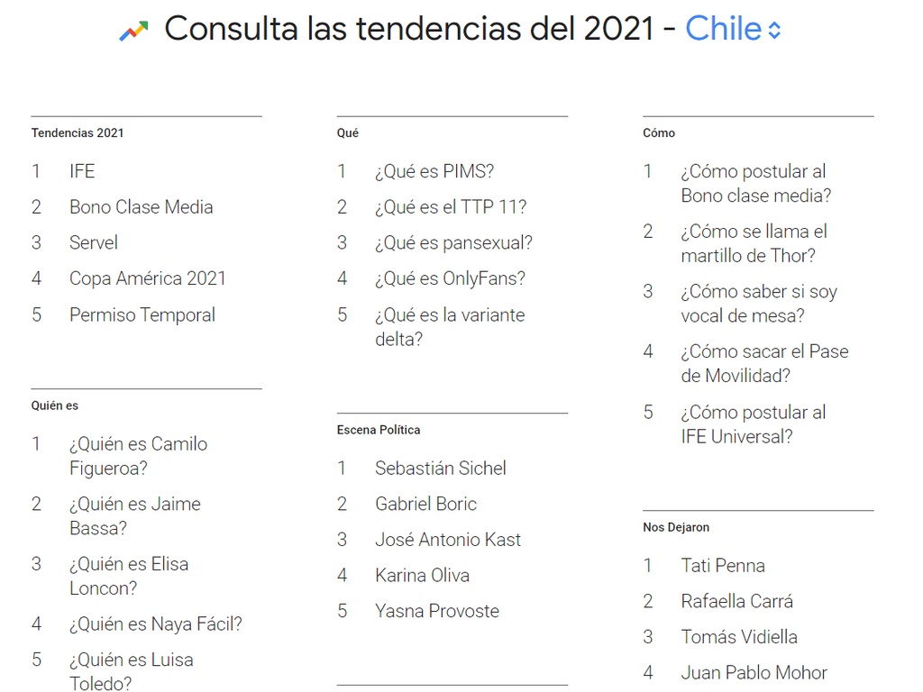Open '¿Quién es Elisa Loncon?' question
The height and width of the screenshot is (692, 923).
tap(129, 576)
